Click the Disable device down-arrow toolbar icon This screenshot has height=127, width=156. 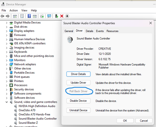click(67, 16)
